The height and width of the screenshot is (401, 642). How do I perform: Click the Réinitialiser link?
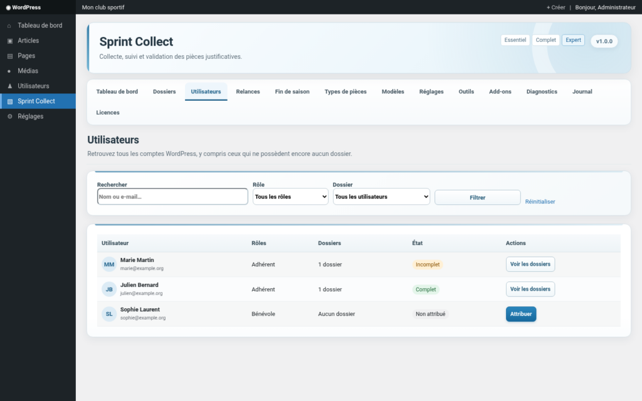540,202
